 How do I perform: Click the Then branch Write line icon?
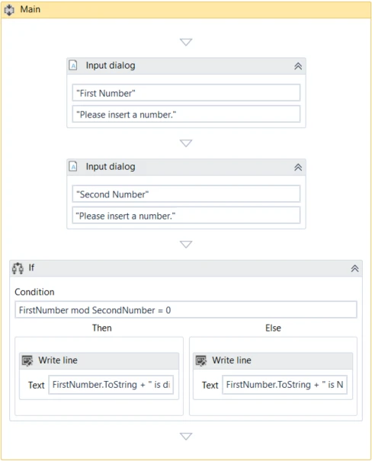27,360
